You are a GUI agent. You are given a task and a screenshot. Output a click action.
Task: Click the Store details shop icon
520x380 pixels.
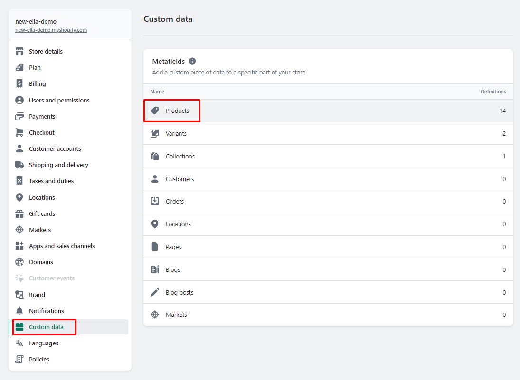pyautogui.click(x=19, y=51)
